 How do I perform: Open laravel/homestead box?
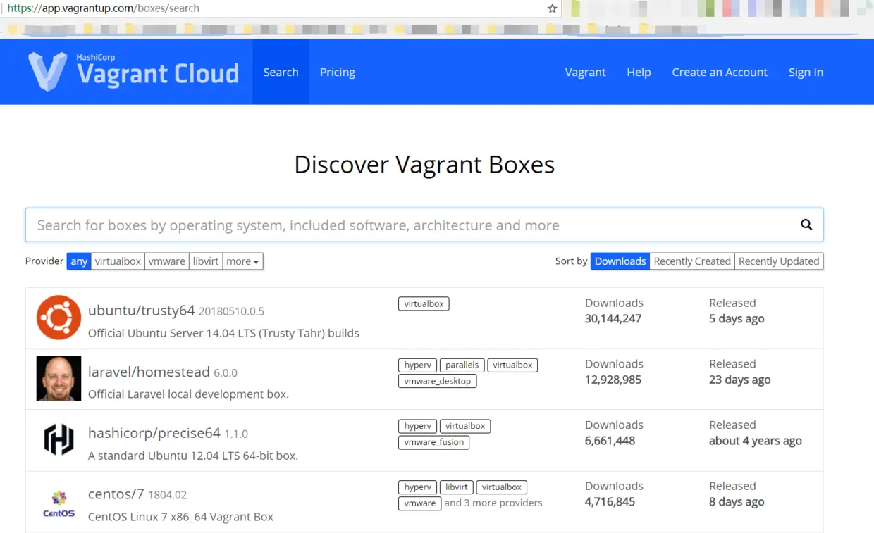(149, 371)
